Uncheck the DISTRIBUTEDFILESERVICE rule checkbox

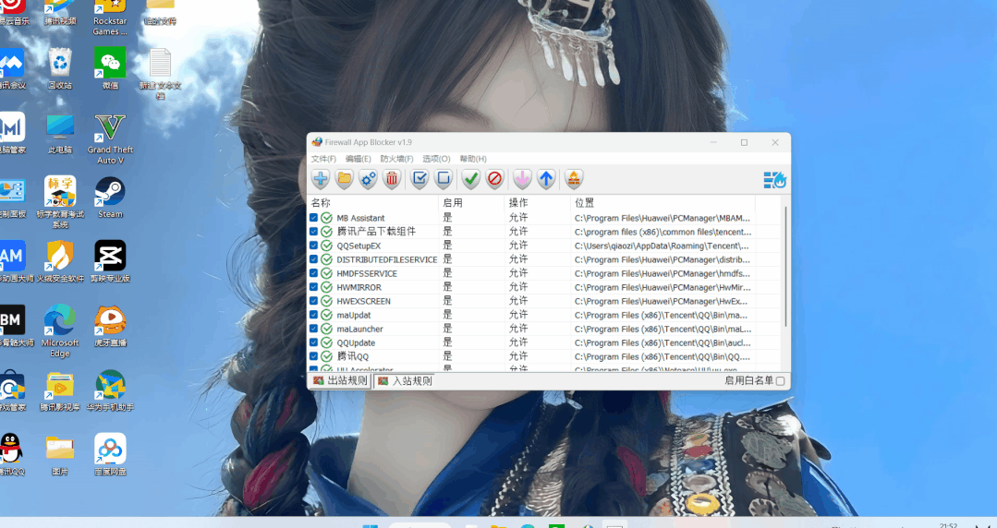[313, 259]
